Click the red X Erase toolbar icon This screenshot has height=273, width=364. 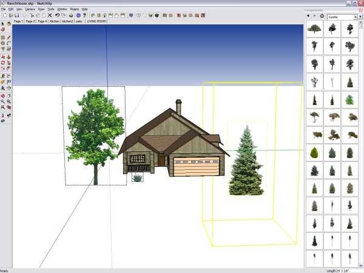coord(51,15)
